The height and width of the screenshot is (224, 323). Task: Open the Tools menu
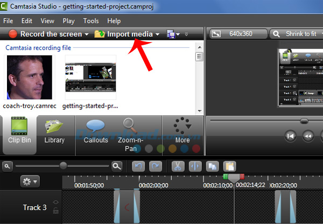91,21
